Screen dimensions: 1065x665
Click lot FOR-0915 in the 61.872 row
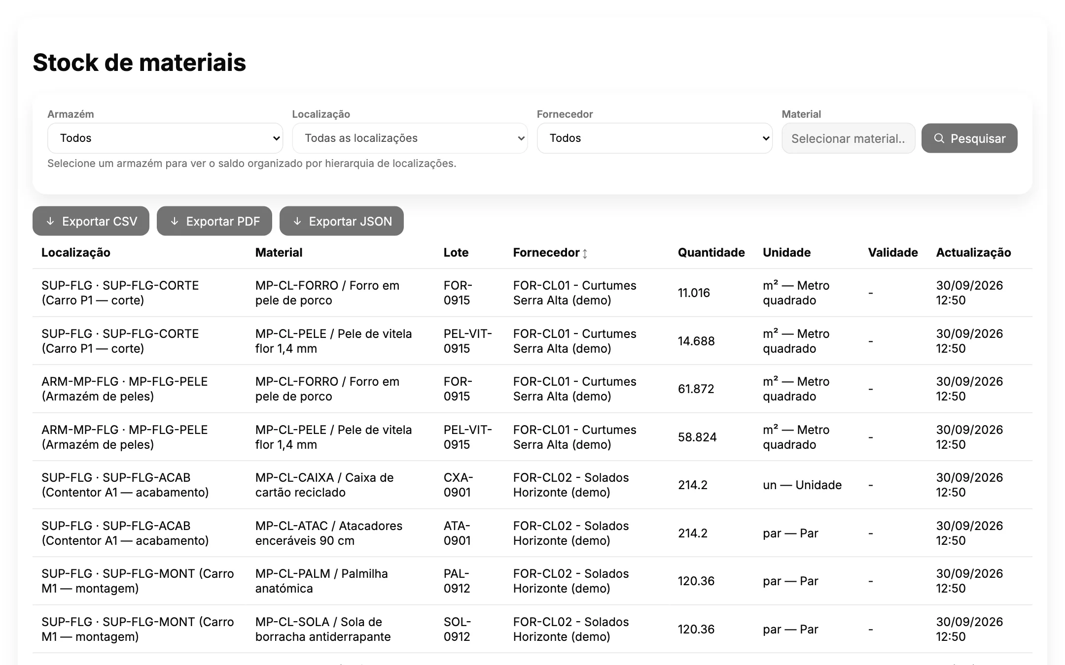tap(458, 389)
